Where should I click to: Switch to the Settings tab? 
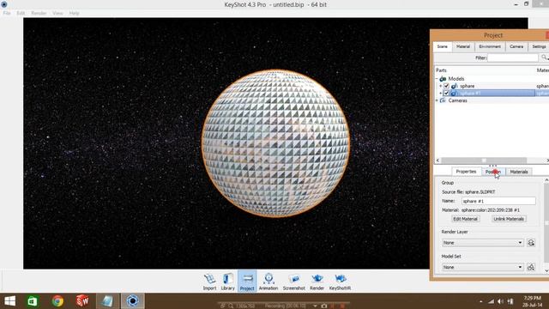point(539,46)
